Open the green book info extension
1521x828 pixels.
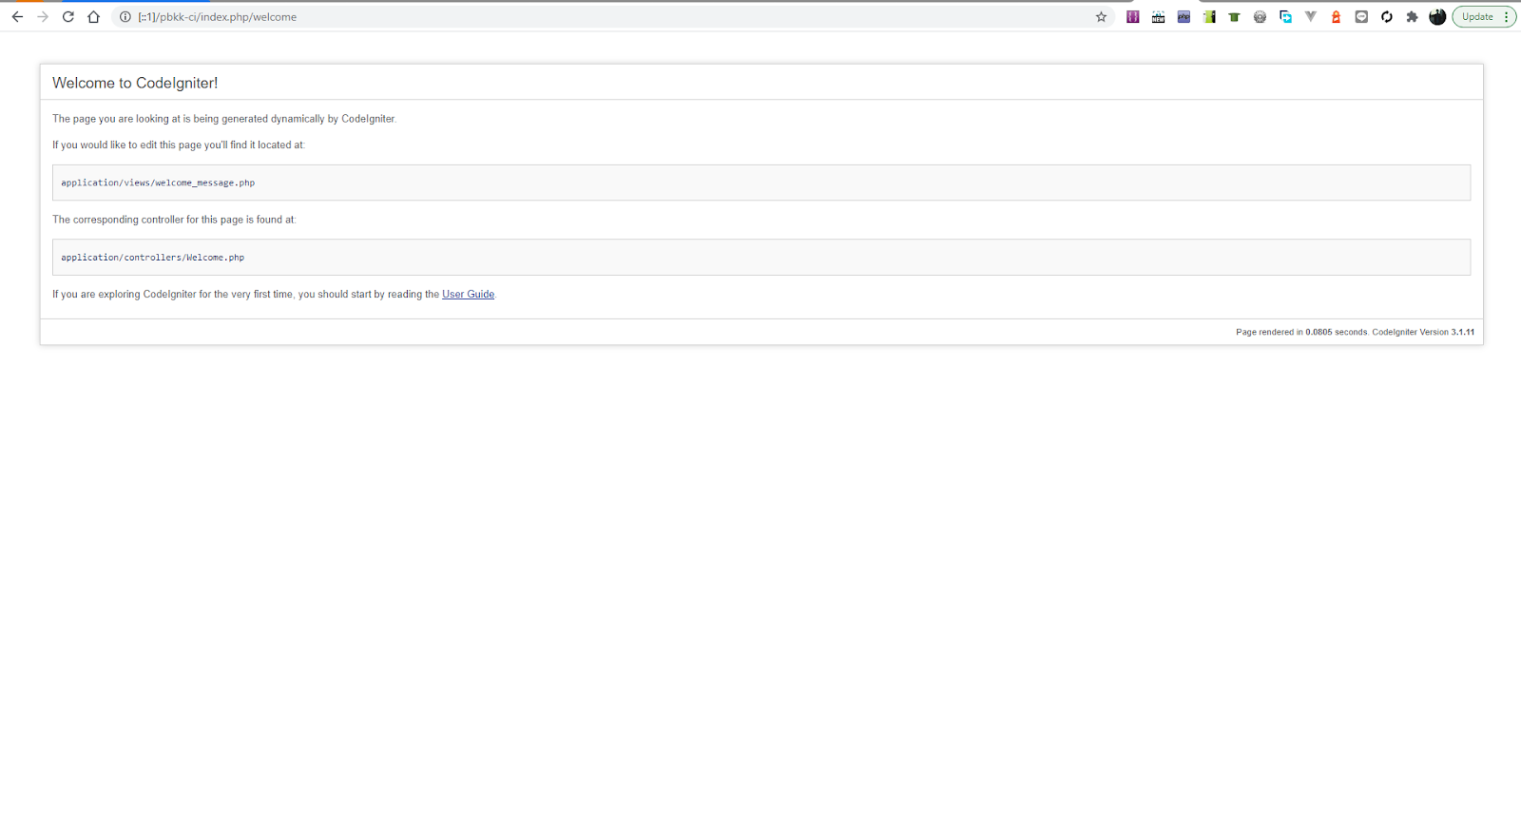click(1209, 17)
